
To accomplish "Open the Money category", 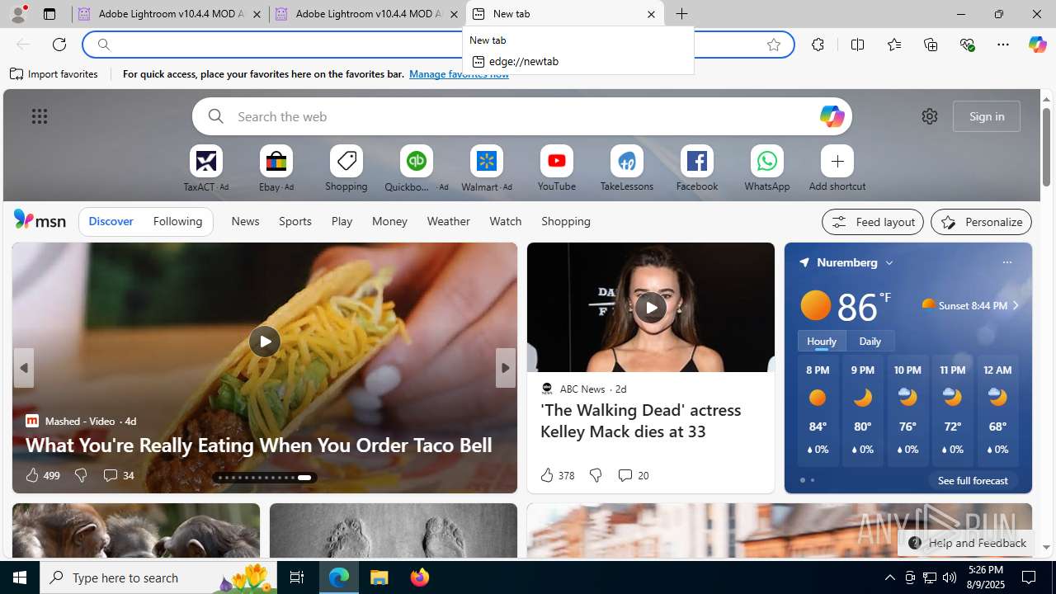I will (389, 221).
